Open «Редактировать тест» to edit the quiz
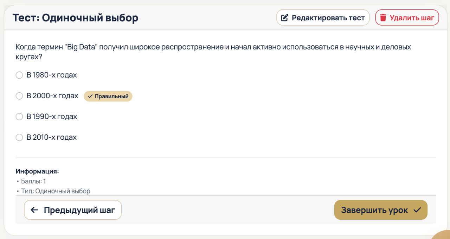 tap(323, 18)
